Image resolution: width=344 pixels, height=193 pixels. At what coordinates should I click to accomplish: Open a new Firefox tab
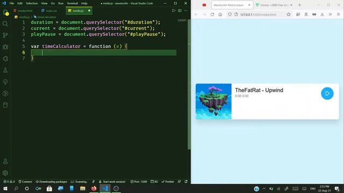[299, 5]
